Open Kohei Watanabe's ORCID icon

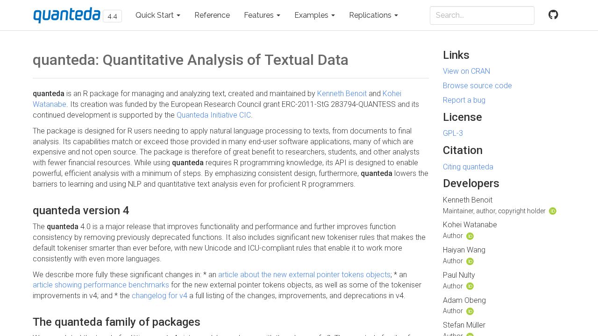point(470,236)
